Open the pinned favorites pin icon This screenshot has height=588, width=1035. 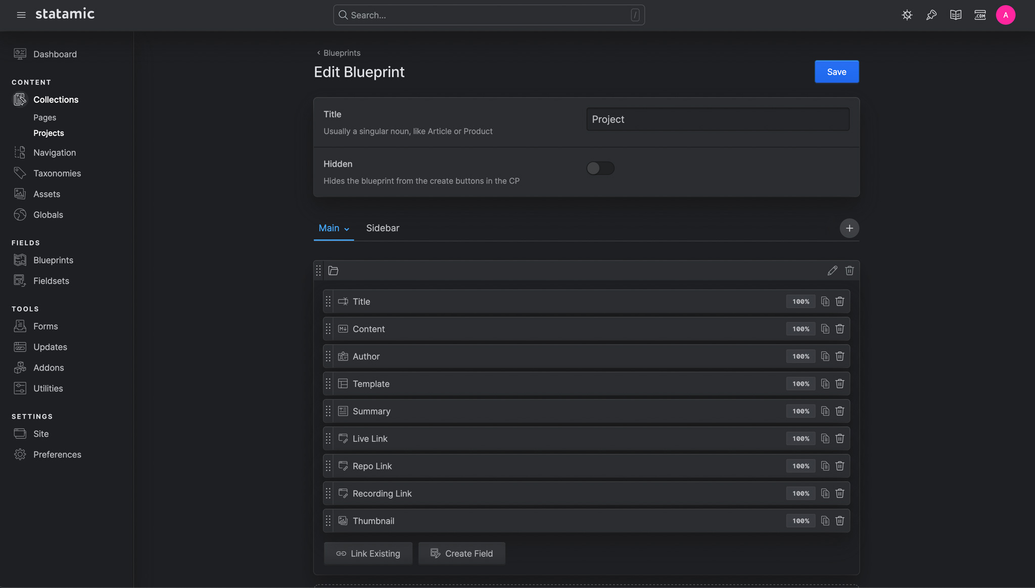[x=931, y=15]
